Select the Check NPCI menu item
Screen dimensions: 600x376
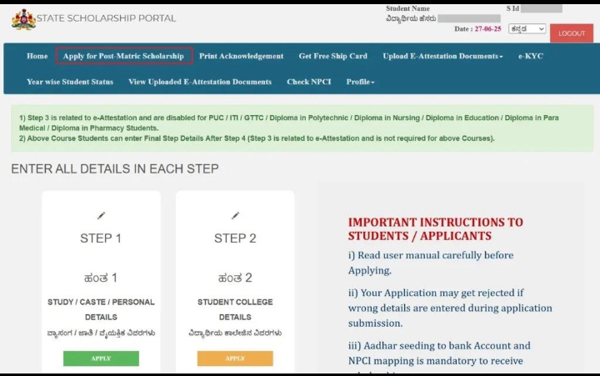(309, 82)
